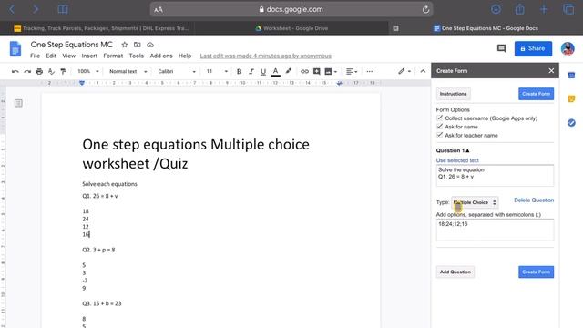Go forward with Safari forward arrow
Screen dimensions: 583x328
(x=36, y=9)
